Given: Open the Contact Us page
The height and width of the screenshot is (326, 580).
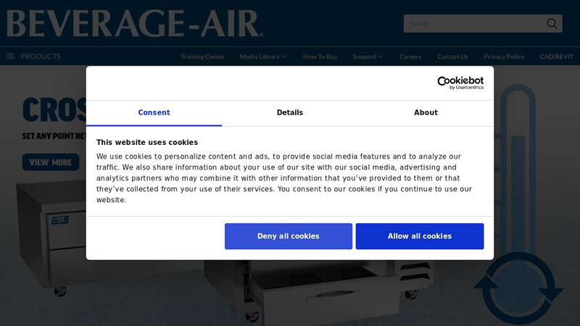Looking at the screenshot, I should (452, 57).
